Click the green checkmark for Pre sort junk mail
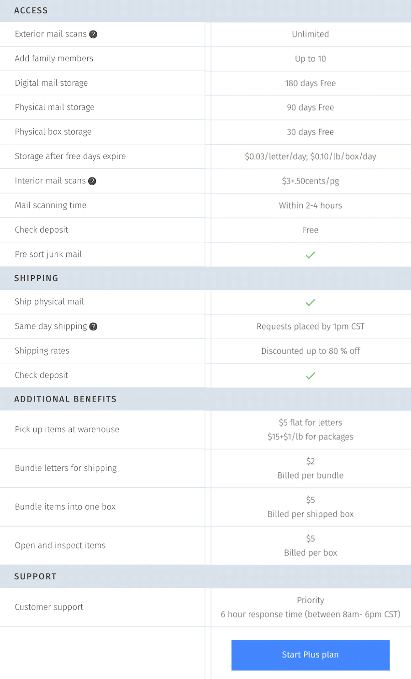 click(311, 255)
